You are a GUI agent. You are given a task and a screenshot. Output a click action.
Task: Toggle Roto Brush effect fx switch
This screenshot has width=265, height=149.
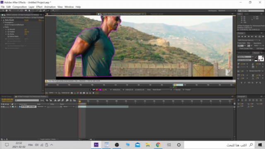pos(3,20)
